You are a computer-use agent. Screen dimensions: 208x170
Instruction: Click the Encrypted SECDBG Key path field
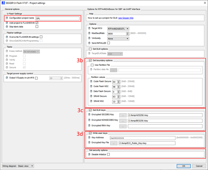[165, 115]
